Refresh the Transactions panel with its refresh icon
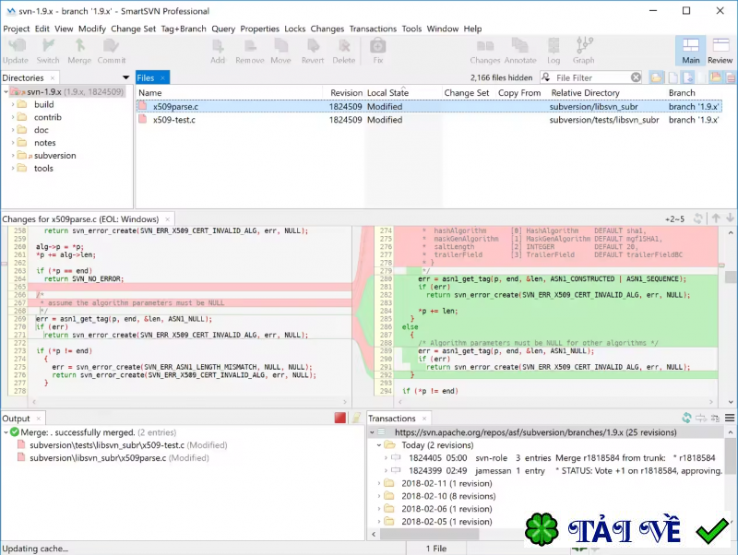738x555 pixels. tap(686, 418)
